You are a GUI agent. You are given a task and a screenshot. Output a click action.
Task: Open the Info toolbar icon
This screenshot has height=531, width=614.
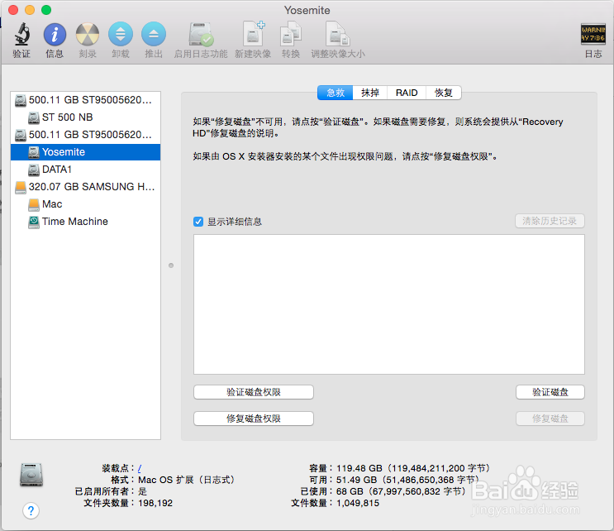(55, 34)
